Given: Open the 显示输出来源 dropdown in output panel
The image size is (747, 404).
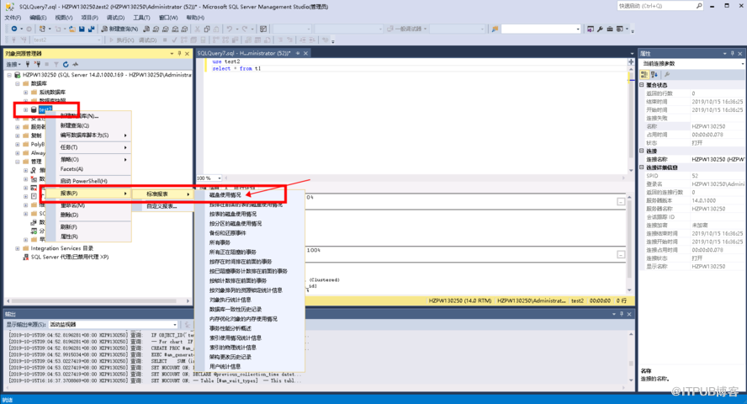Looking at the screenshot, I should [174, 324].
